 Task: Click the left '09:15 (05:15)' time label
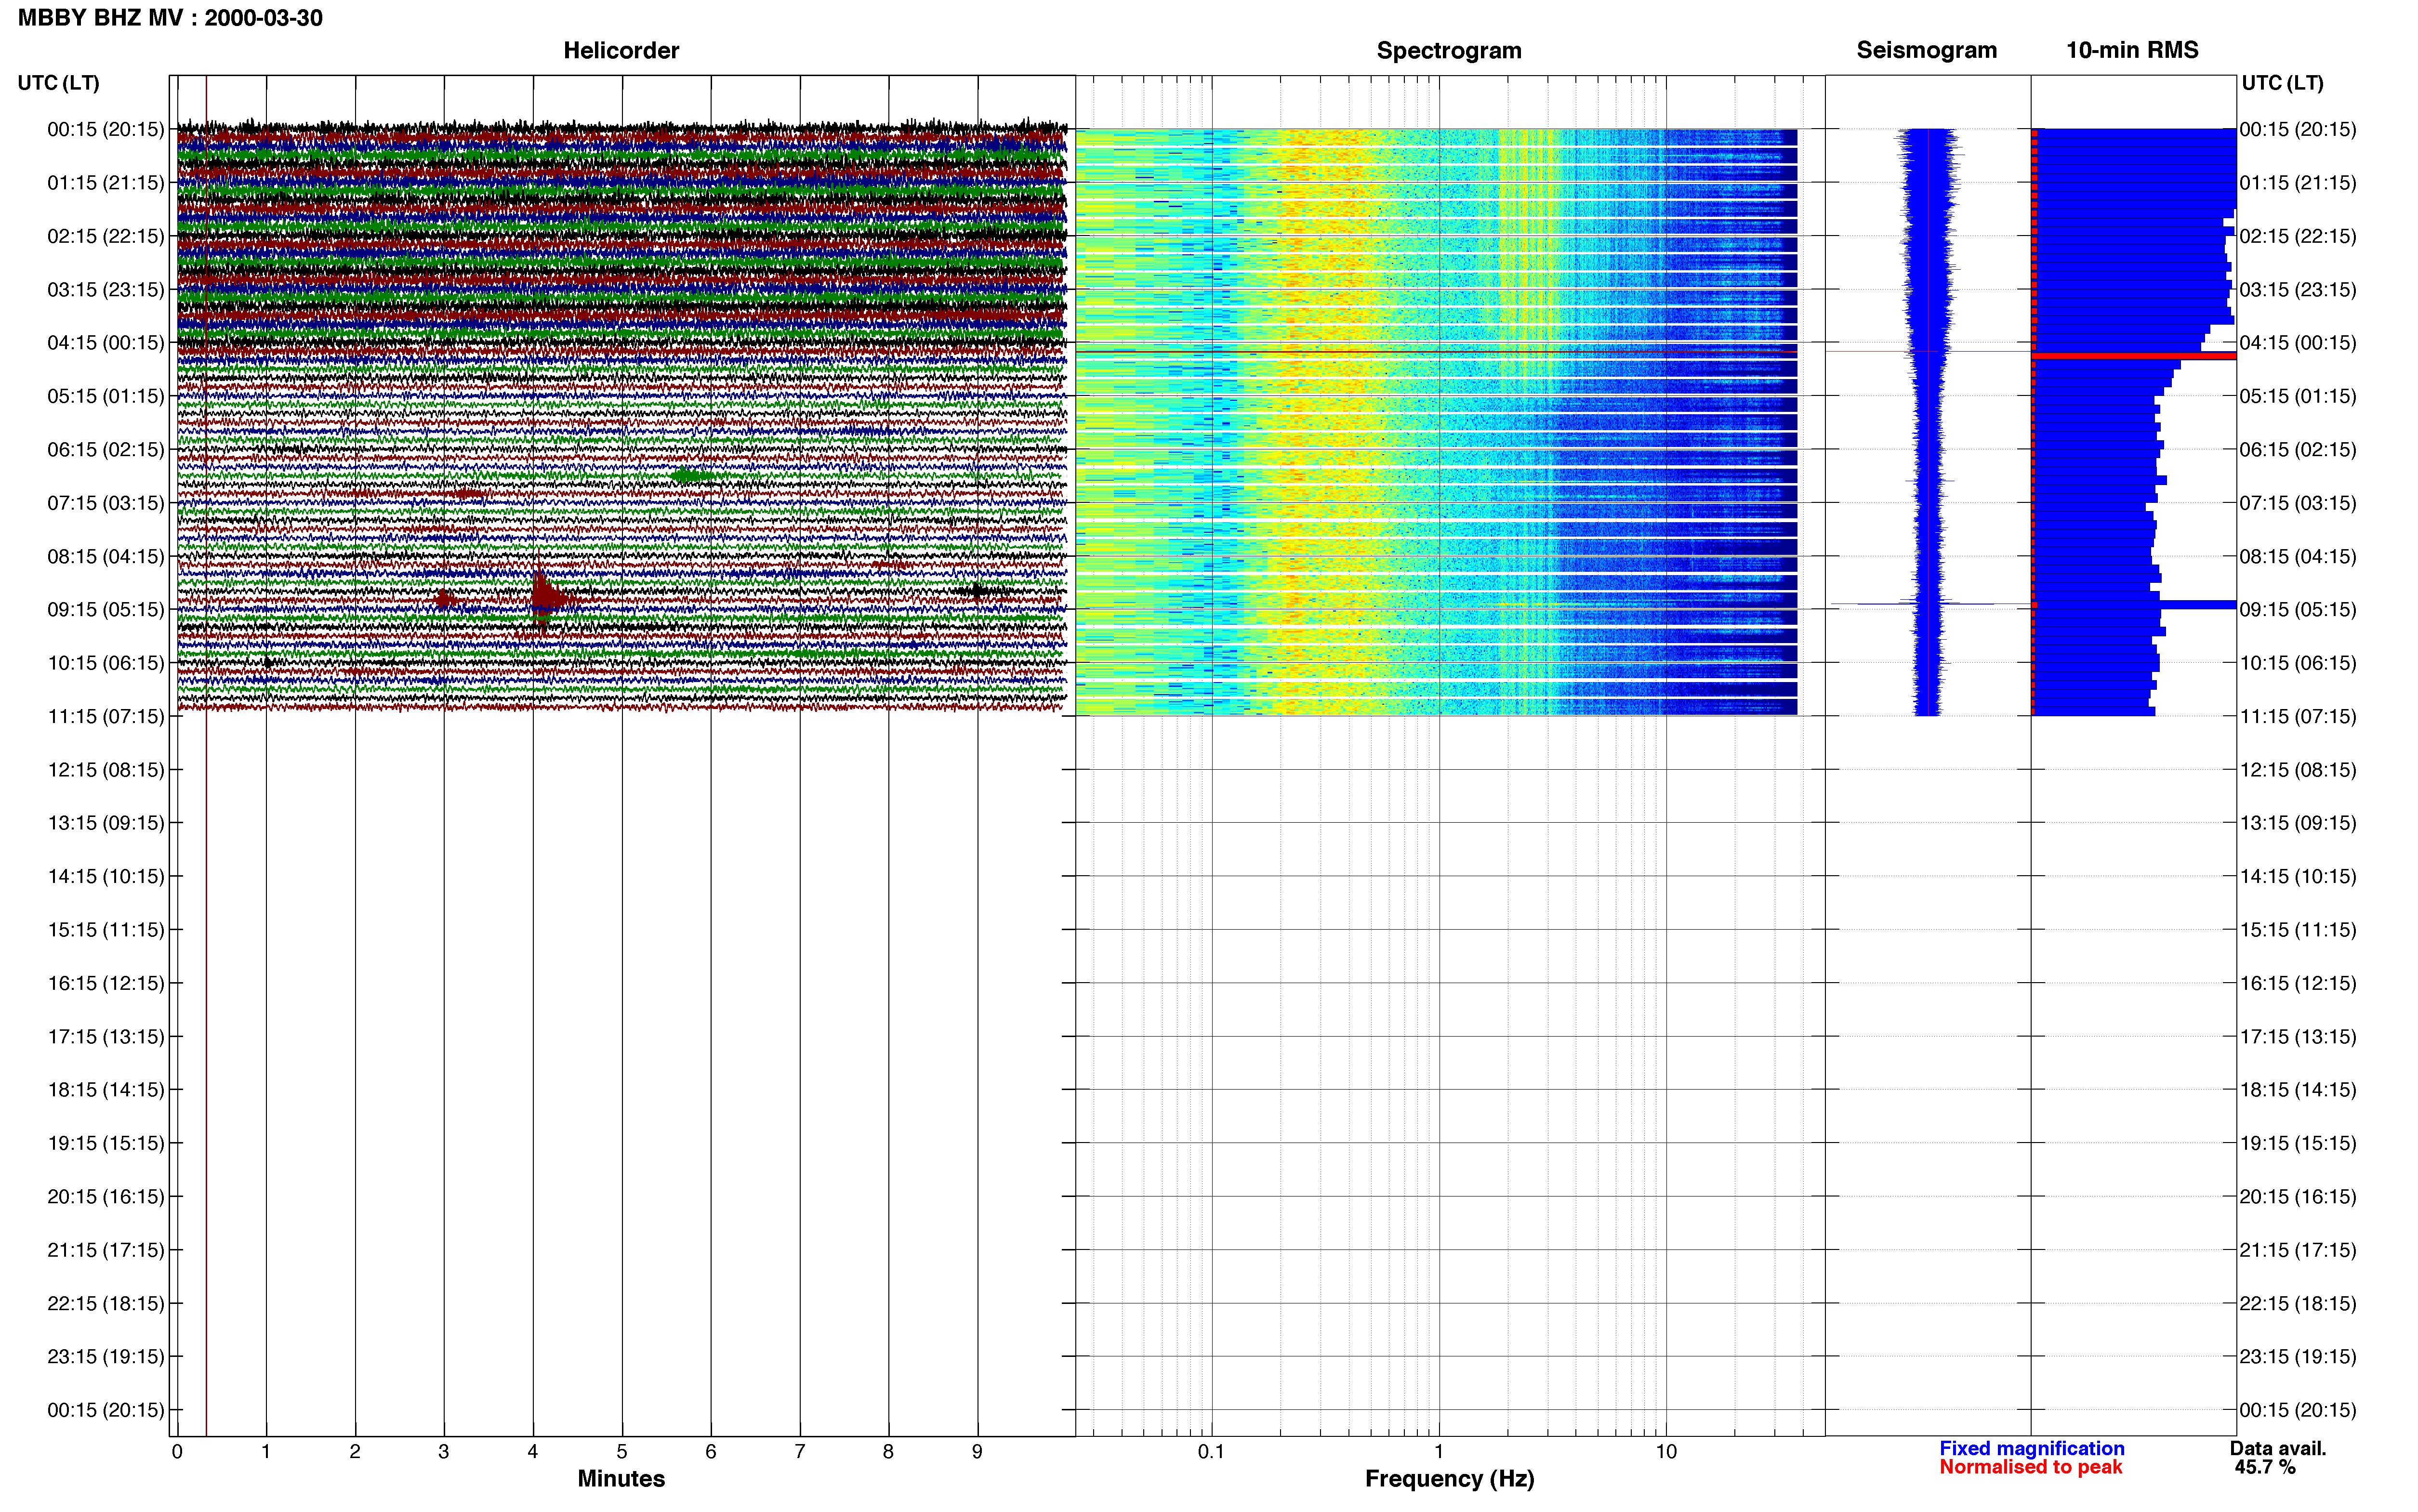tap(106, 609)
